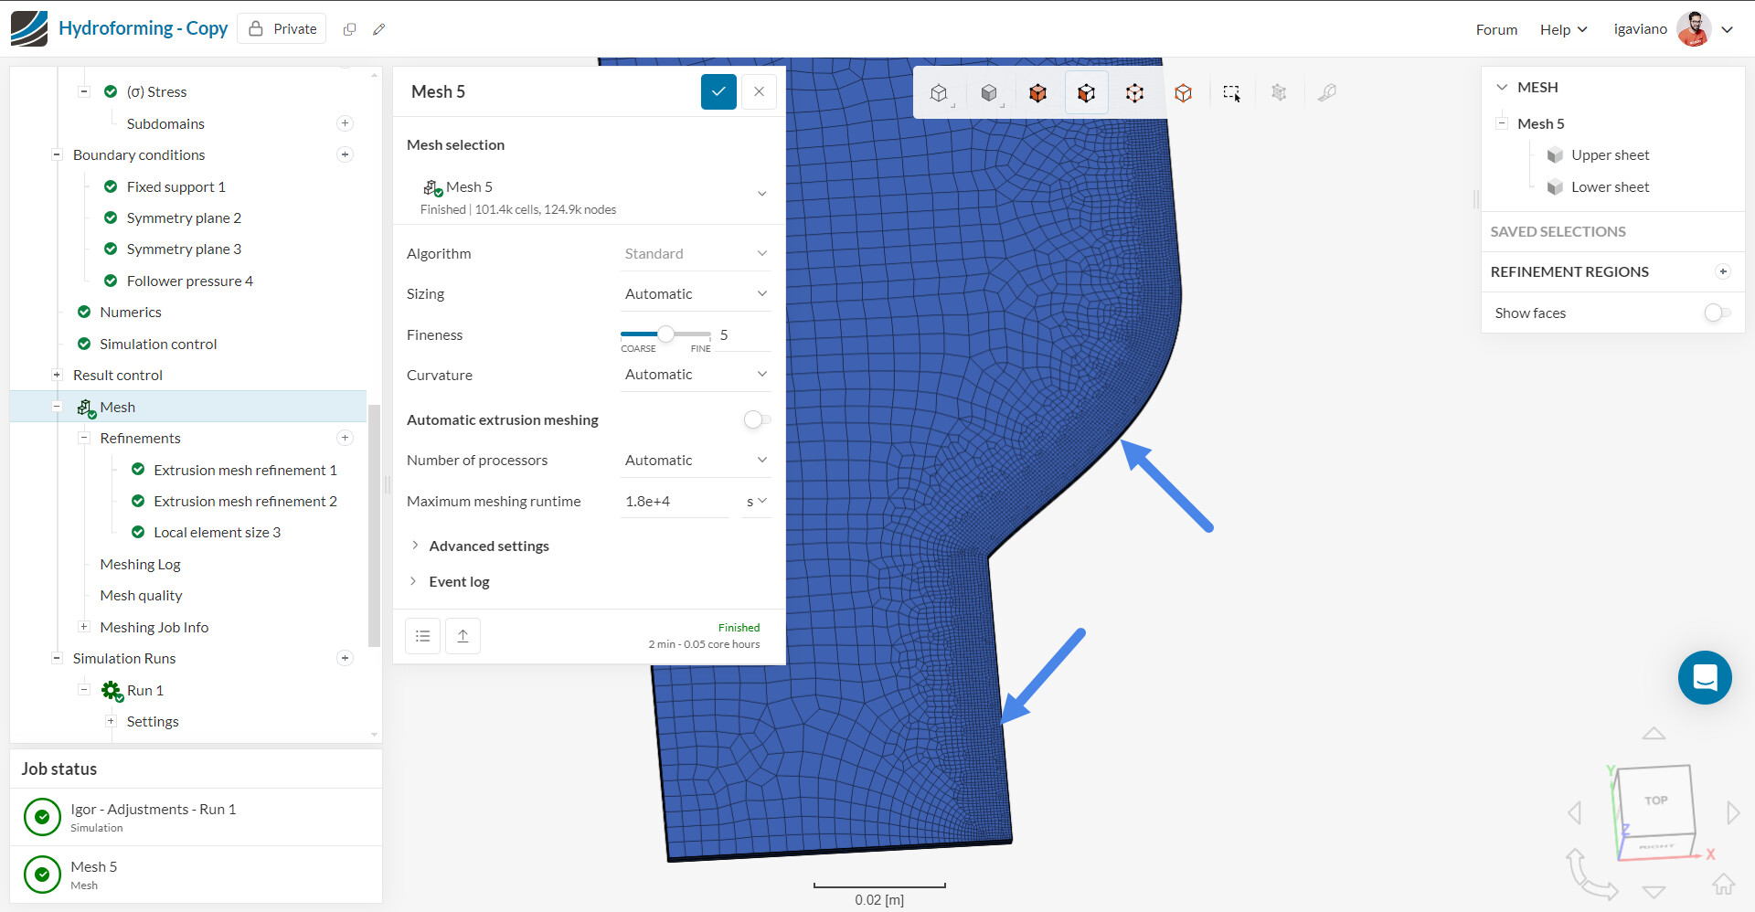
Task: Open the Help menu
Action: (x=1562, y=29)
